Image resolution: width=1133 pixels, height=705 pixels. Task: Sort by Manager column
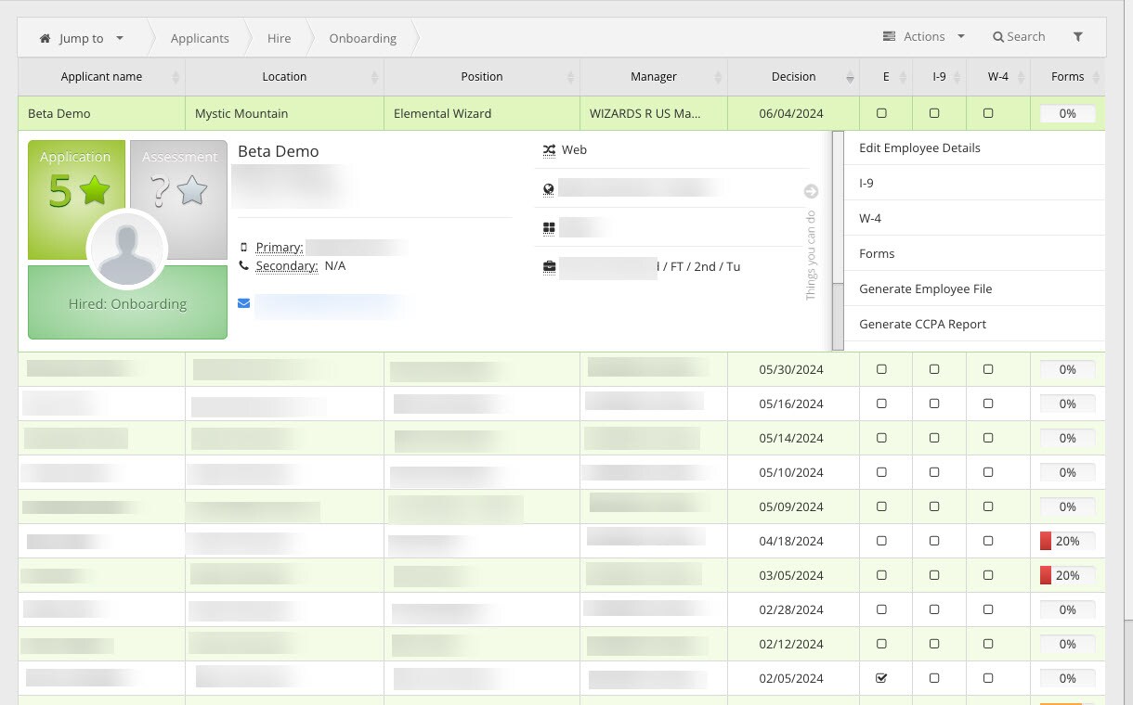click(654, 77)
